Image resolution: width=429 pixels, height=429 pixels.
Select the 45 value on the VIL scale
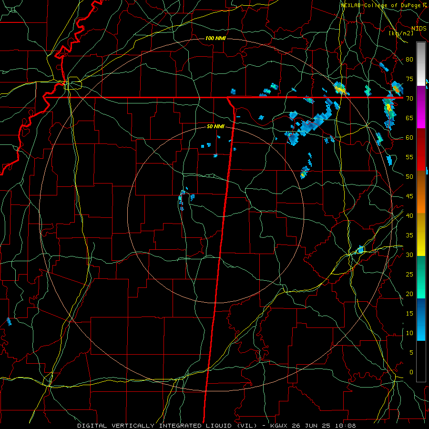tap(409, 196)
